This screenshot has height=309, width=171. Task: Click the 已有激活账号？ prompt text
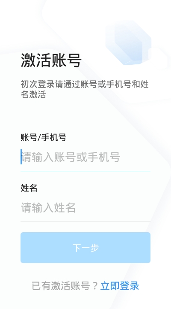pyautogui.click(x=65, y=286)
